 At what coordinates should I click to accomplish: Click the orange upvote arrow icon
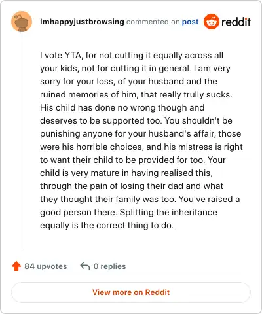click(x=16, y=266)
